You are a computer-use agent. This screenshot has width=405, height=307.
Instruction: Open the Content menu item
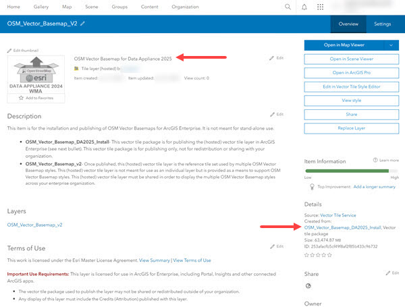[150, 7]
